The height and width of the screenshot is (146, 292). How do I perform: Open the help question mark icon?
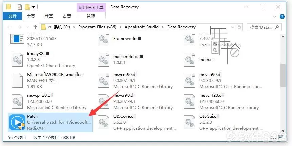282,17
